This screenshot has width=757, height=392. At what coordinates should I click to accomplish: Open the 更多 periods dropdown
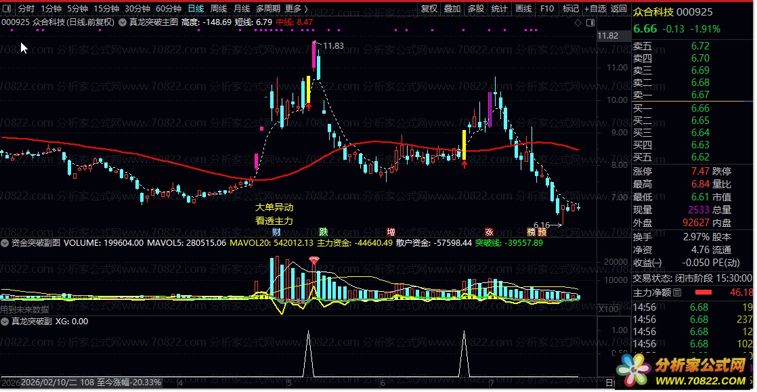(x=297, y=8)
